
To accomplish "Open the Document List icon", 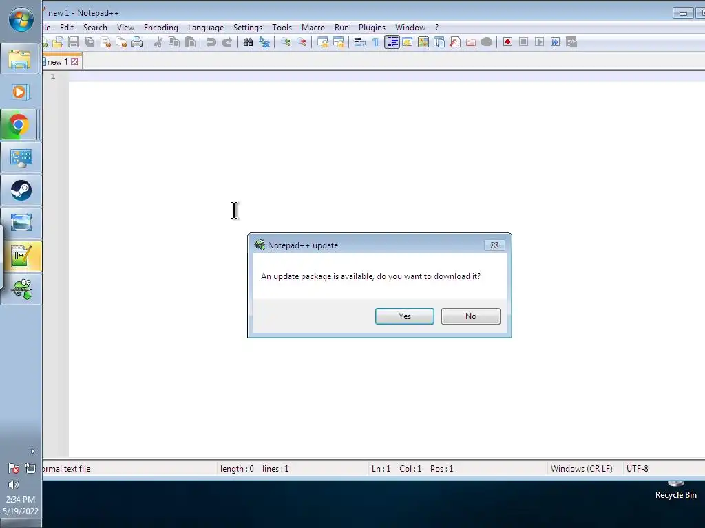I will 439,42.
